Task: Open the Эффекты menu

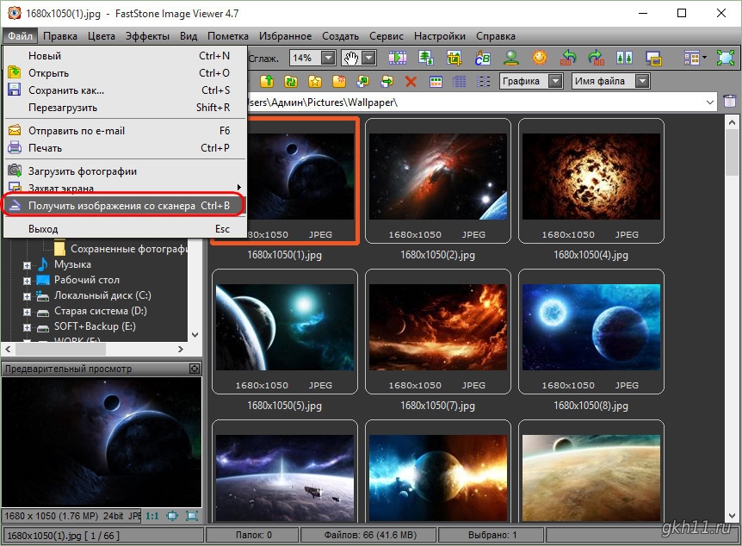Action: [147, 36]
